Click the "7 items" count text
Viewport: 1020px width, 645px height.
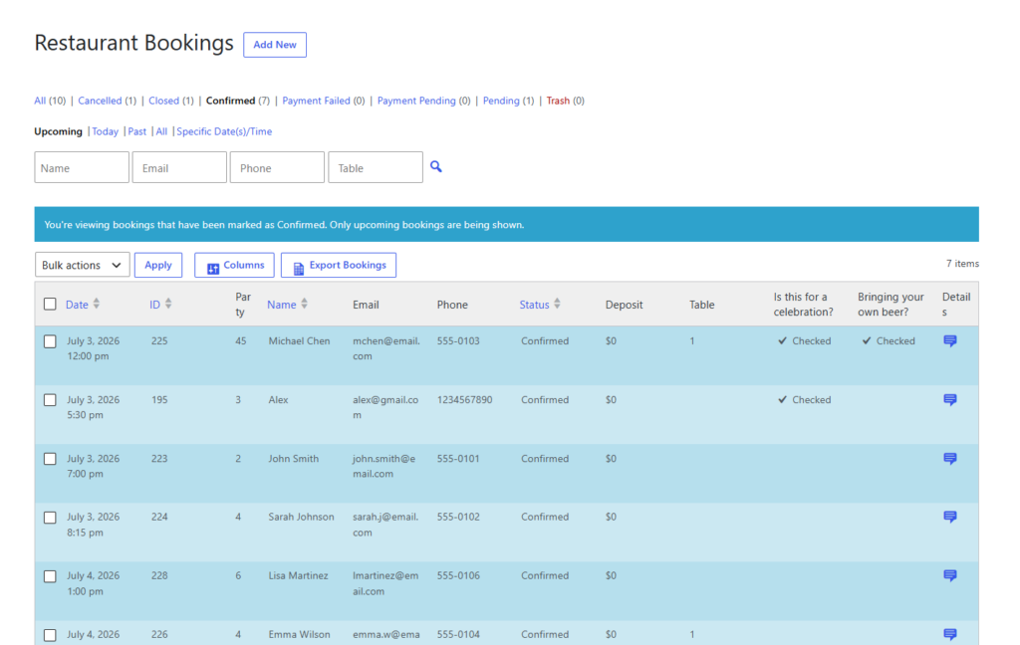click(x=962, y=264)
